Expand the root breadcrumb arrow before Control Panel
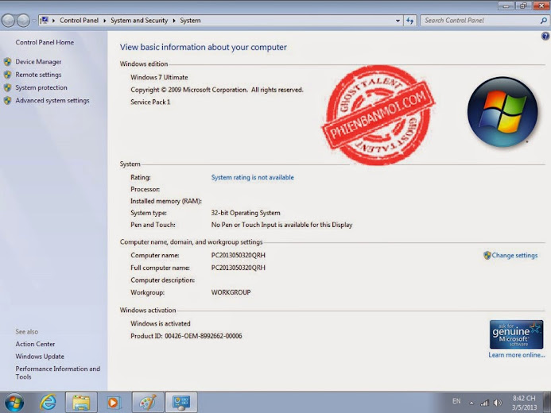The height and width of the screenshot is (413, 551). [x=54, y=21]
